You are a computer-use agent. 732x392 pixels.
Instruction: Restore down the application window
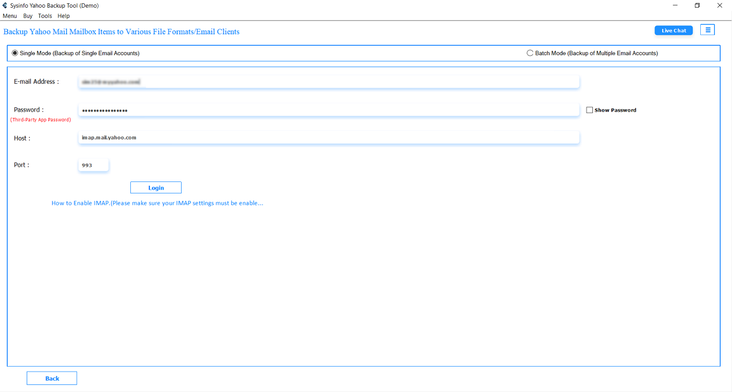697,6
